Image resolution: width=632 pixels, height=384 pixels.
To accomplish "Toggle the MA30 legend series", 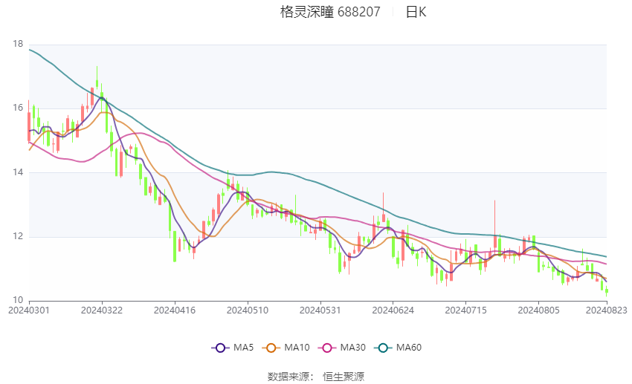I will 342,348.
